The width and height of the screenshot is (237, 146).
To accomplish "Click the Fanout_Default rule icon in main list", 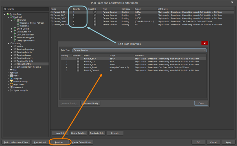I will 52,25.
